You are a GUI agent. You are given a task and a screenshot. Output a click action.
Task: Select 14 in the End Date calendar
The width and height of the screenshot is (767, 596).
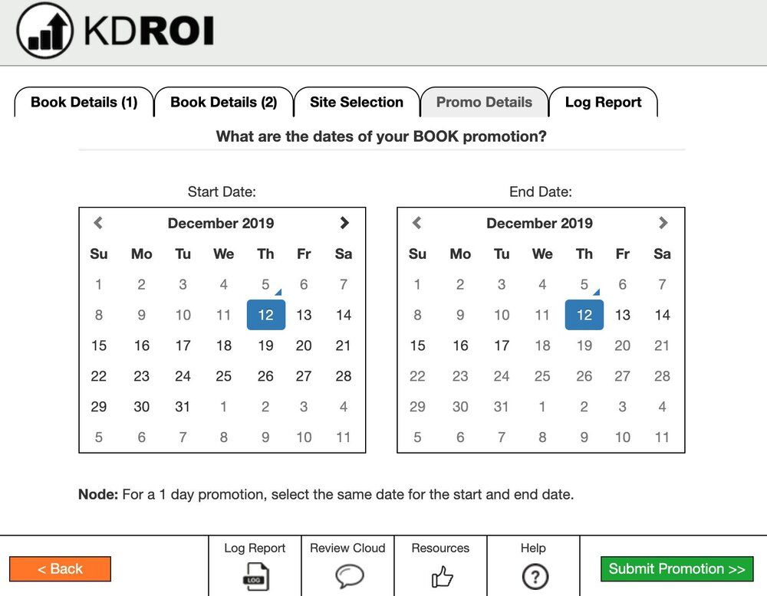(x=663, y=315)
